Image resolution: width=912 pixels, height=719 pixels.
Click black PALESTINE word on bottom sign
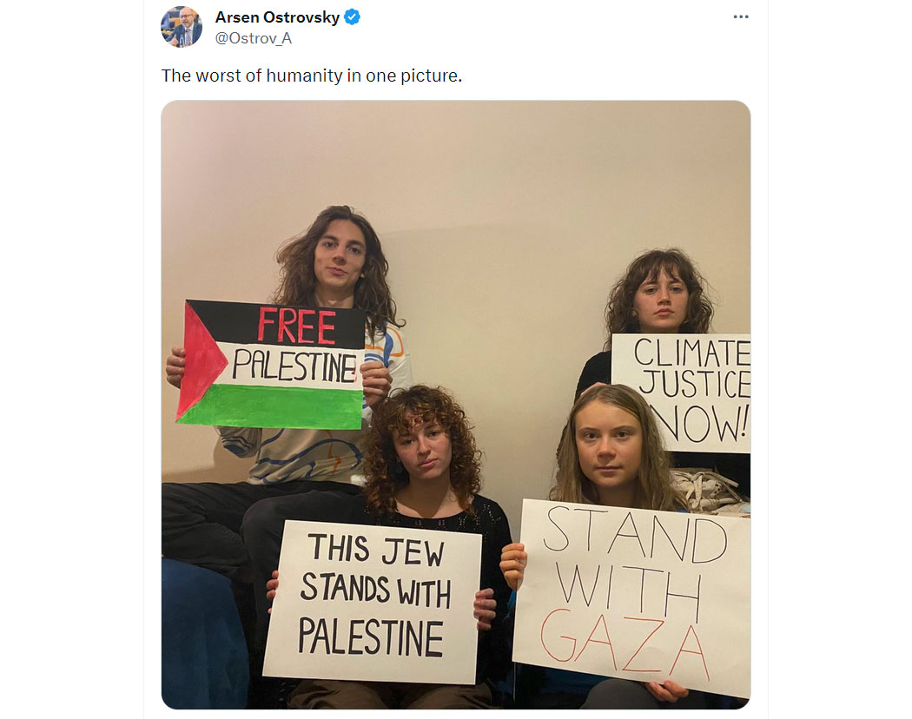pyautogui.click(x=371, y=637)
